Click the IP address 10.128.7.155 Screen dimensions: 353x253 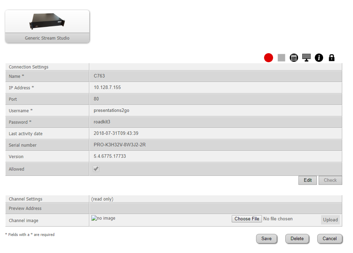107,87
